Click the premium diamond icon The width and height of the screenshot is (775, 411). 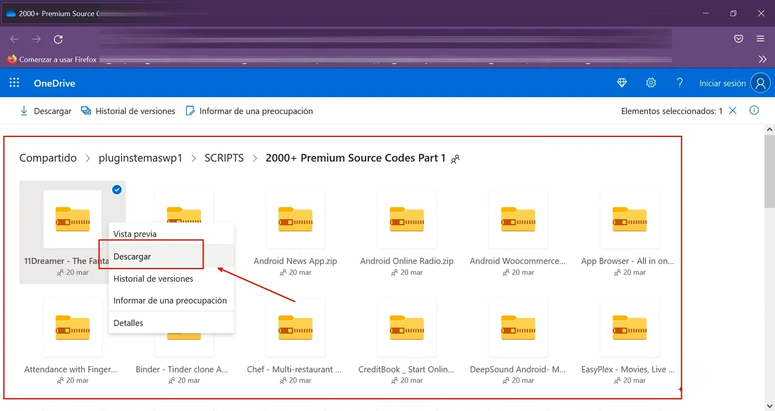click(622, 83)
